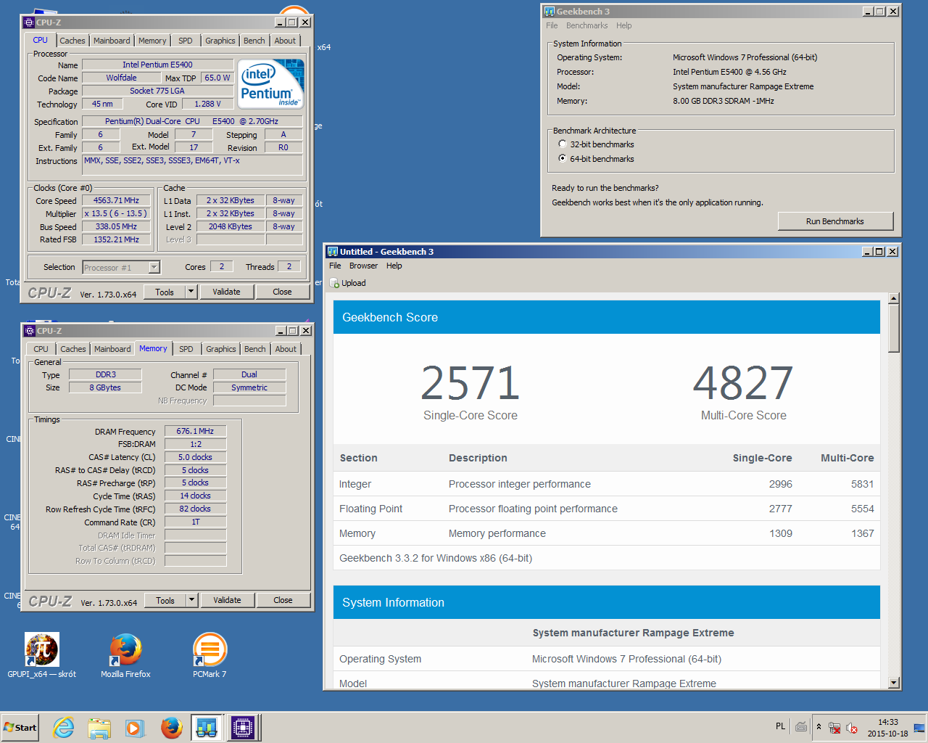Select 32-bit benchmarks option
Image resolution: width=928 pixels, height=743 pixels.
click(x=563, y=144)
